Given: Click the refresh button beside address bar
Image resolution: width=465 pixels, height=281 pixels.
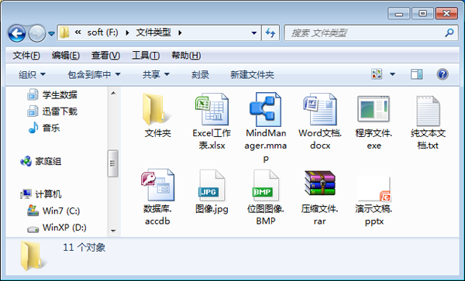Looking at the screenshot, I should [x=270, y=33].
